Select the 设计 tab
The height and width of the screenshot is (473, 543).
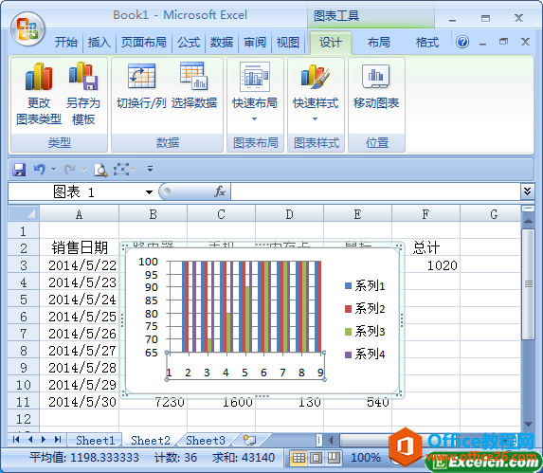tap(331, 43)
